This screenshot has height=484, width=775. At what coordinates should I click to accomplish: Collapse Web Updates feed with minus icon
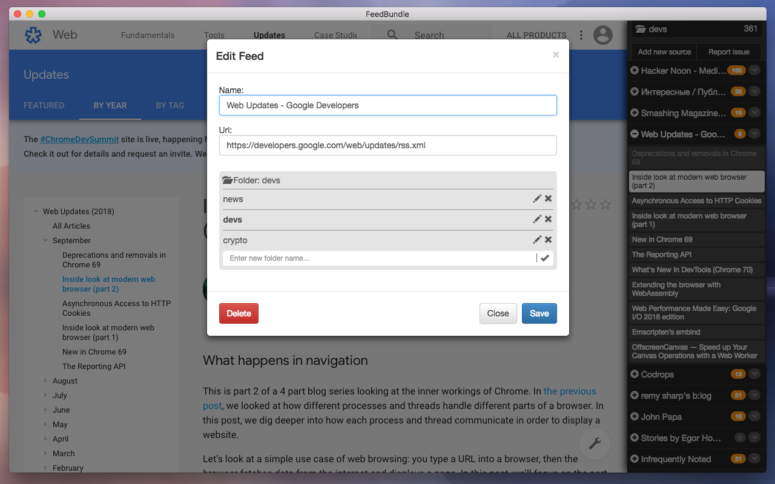635,134
